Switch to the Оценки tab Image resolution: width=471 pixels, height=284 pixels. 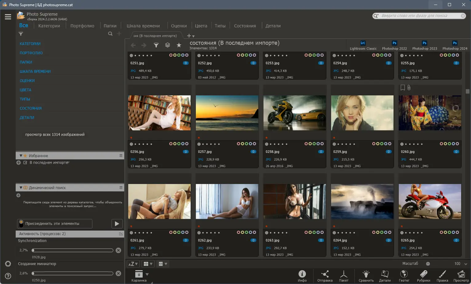179,26
